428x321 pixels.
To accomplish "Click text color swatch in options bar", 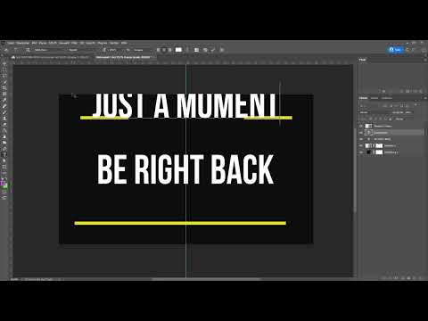I will pos(178,50).
